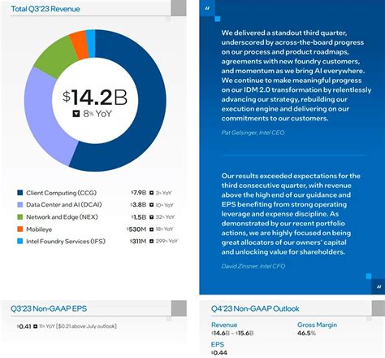The width and height of the screenshot is (385, 358).
Task: Click the 'Client Computing (CCG)' legend label
Action: (61, 193)
